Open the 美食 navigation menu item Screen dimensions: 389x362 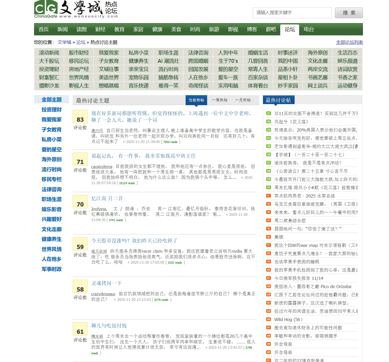[176, 30]
